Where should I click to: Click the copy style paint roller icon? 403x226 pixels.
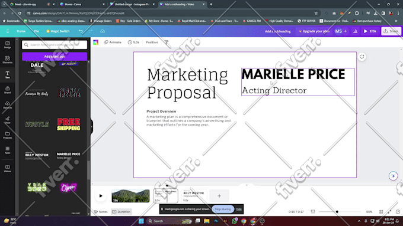[x=167, y=42]
